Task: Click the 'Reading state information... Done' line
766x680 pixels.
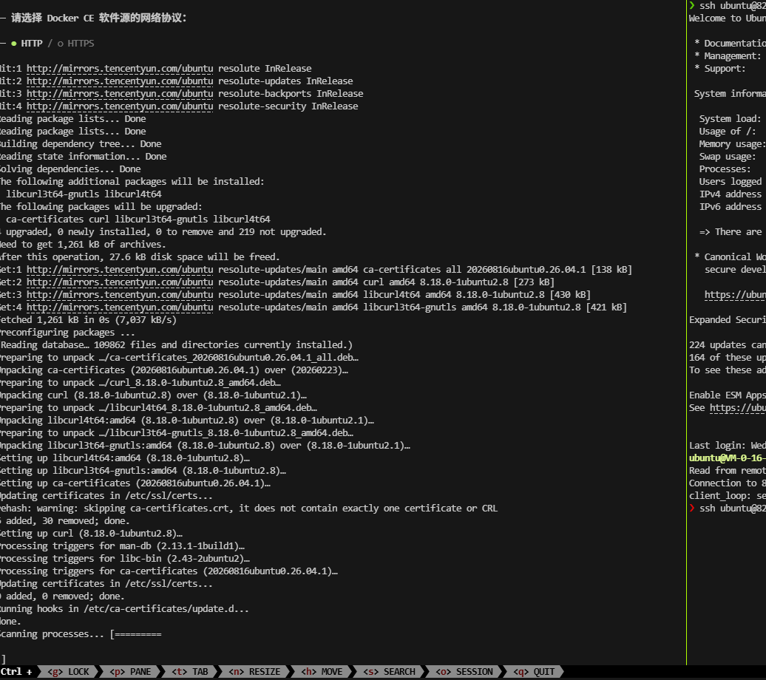Action: pos(83,156)
